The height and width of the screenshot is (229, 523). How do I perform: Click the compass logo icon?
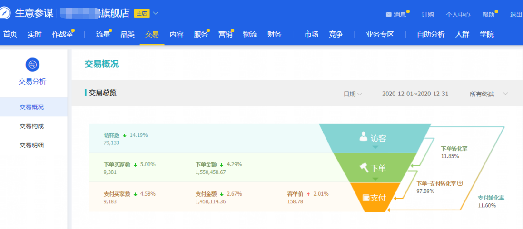pyautogui.click(x=5, y=13)
